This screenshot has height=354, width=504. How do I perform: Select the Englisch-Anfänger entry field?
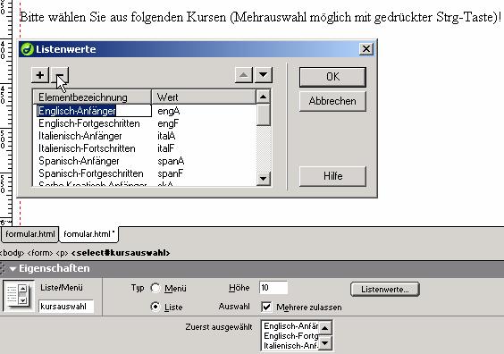(94, 111)
